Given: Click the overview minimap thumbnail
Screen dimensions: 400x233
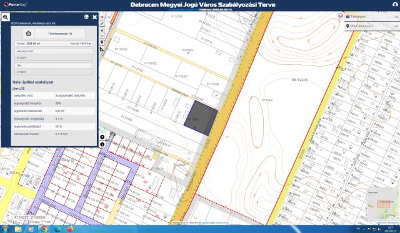Looking at the screenshot, I should point(383,204).
